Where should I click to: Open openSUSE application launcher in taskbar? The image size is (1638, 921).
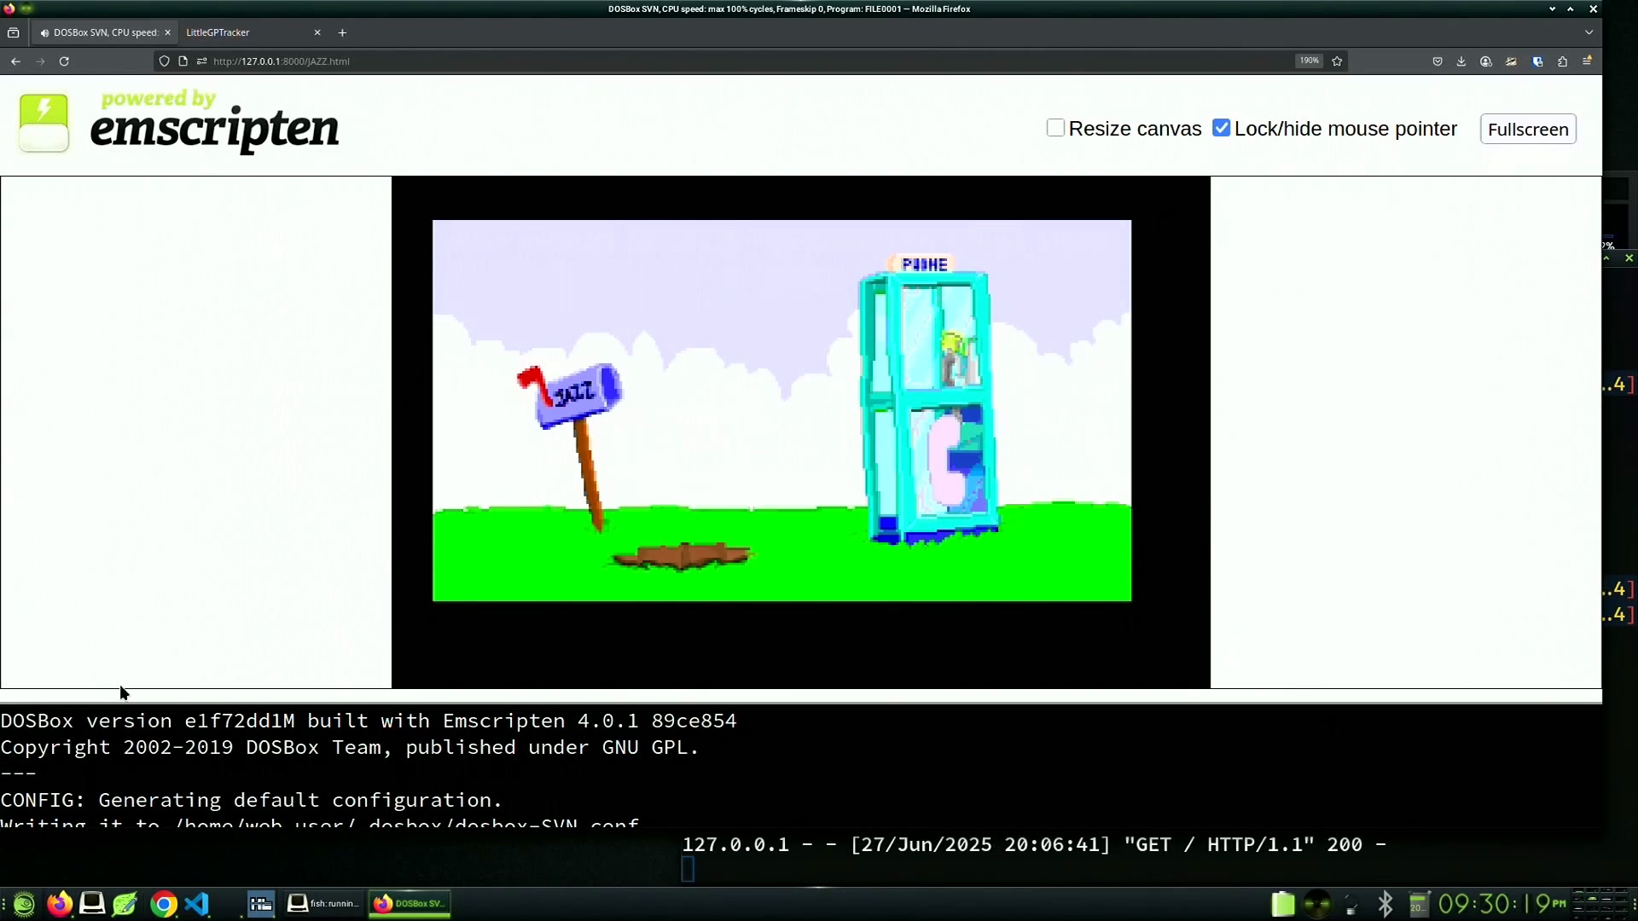point(24,904)
